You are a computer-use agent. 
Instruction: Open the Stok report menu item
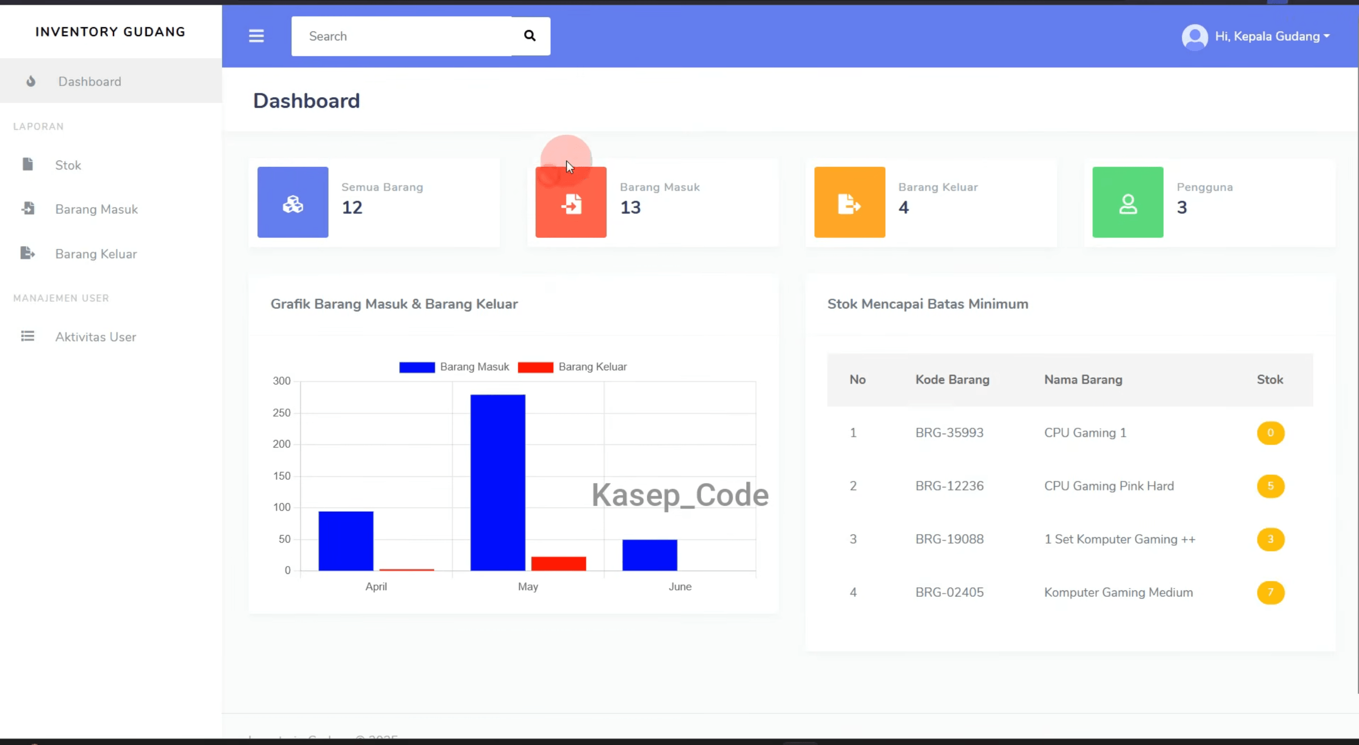pos(111,165)
